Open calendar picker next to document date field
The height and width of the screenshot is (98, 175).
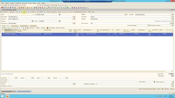[60, 14]
